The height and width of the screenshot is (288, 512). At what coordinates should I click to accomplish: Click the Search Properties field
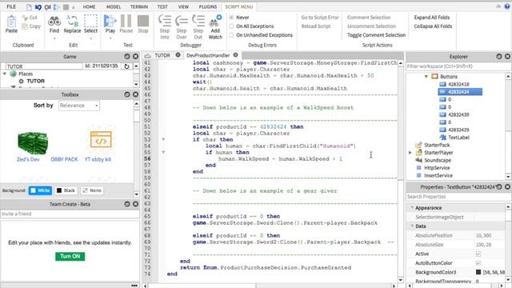pos(457,197)
